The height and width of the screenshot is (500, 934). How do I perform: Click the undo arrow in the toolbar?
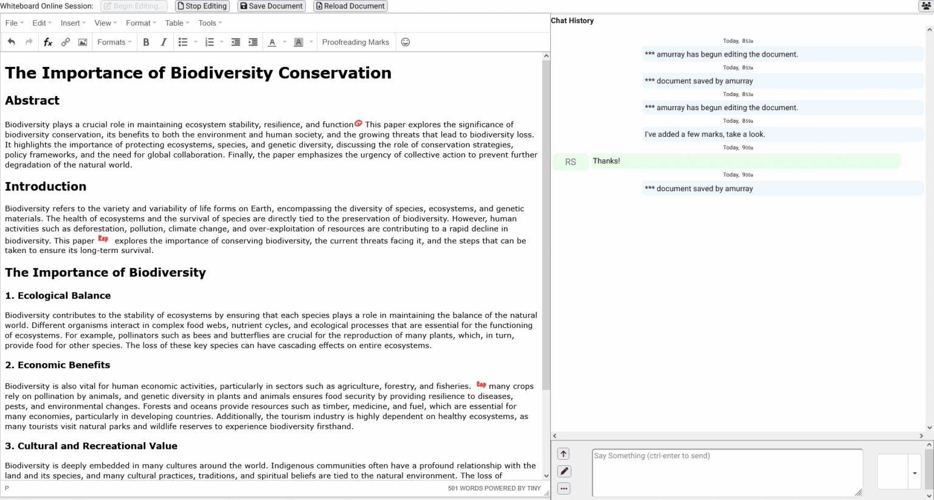(12, 42)
